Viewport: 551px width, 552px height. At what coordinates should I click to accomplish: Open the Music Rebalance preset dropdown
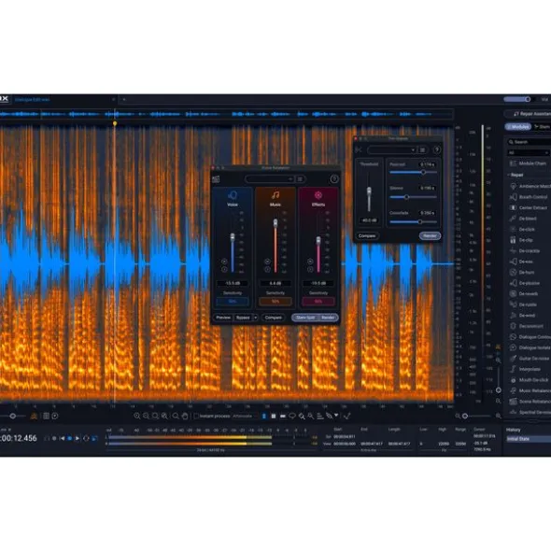(269, 179)
